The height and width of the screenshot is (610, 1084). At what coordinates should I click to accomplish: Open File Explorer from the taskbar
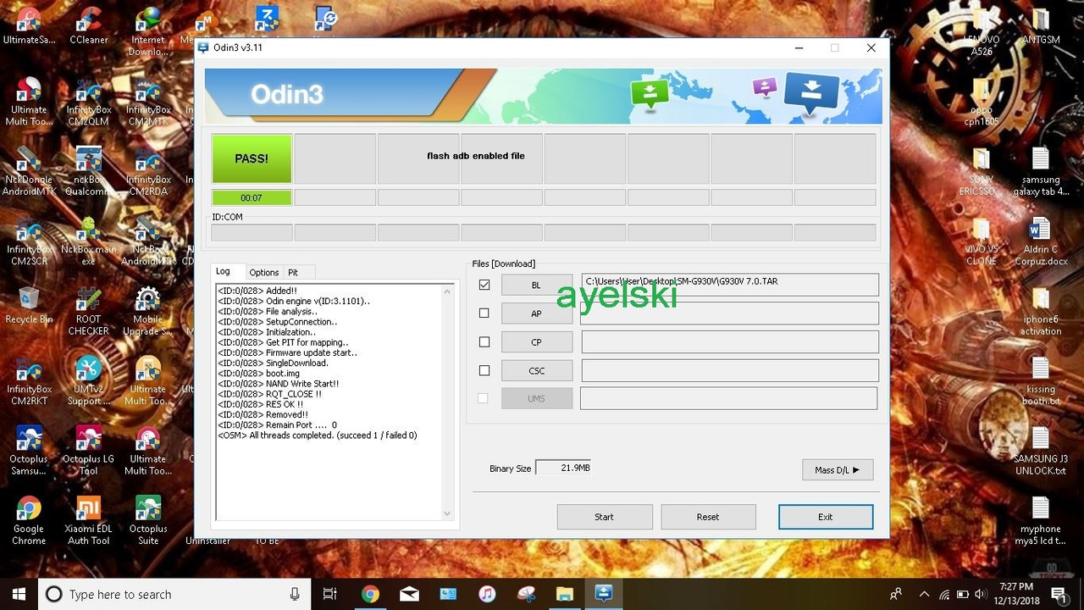[x=565, y=594]
